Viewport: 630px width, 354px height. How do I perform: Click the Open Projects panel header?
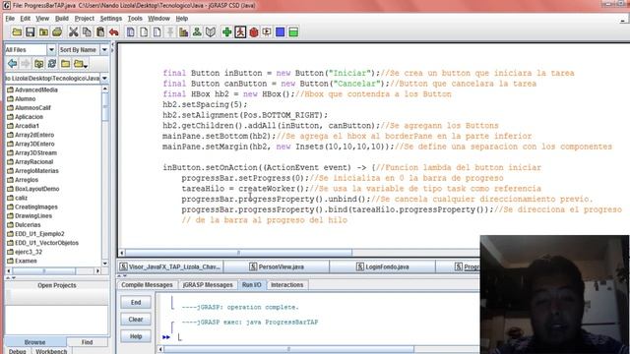pos(57,285)
